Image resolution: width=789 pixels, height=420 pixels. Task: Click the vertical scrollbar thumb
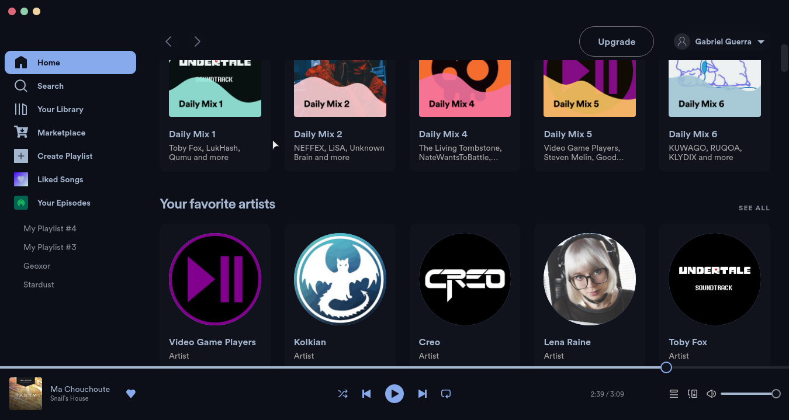tap(784, 58)
